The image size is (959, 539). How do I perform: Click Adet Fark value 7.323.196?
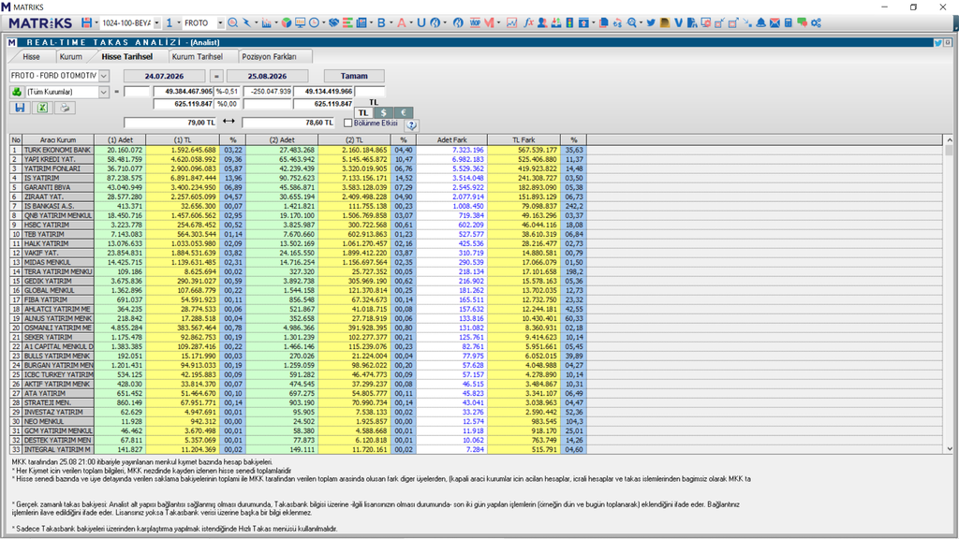pyautogui.click(x=468, y=150)
